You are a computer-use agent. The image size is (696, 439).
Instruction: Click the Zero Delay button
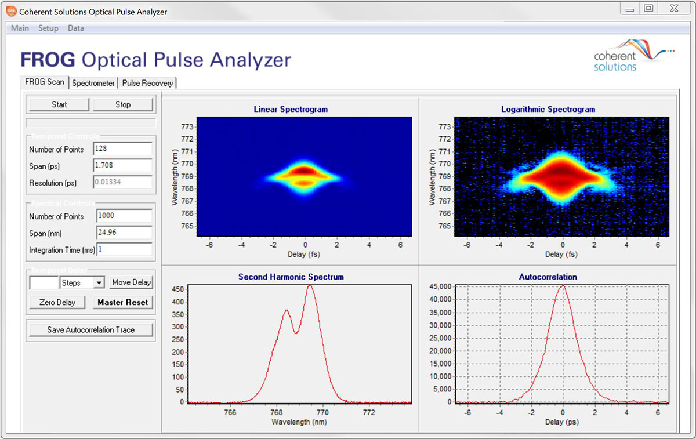click(57, 302)
